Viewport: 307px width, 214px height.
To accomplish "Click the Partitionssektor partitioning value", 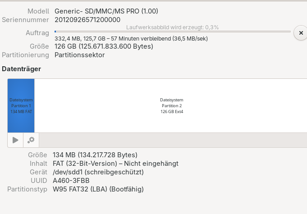I will [80, 55].
